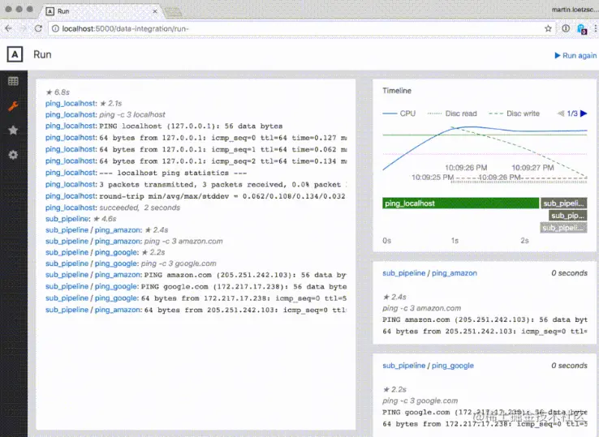This screenshot has height=437, width=599.
Task: Click user name martin.loetzsc... in browser
Action: point(575,10)
